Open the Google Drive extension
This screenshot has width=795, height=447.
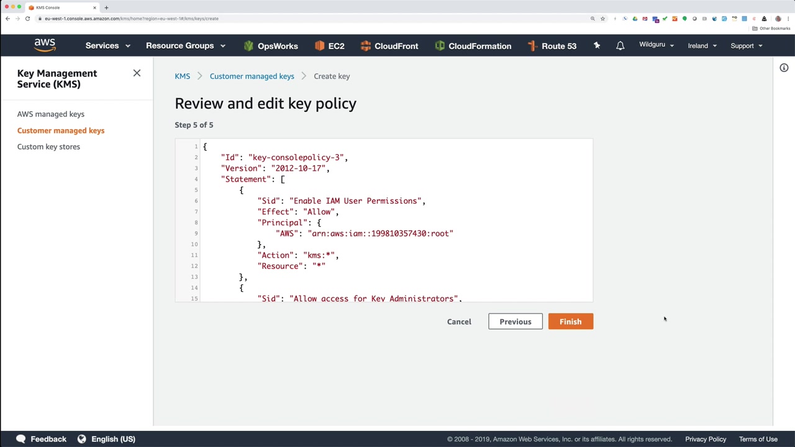[635, 19]
